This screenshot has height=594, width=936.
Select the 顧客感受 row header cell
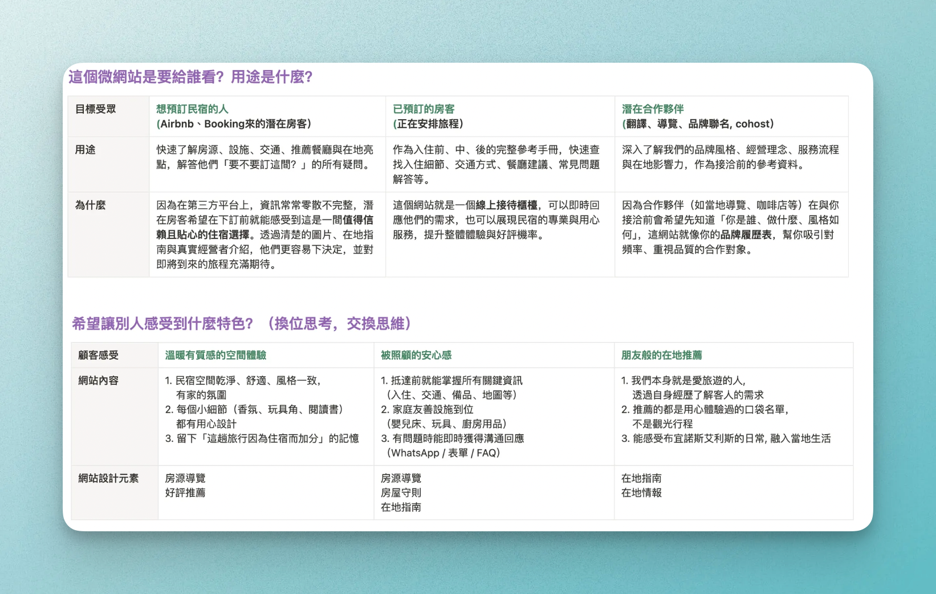115,355
